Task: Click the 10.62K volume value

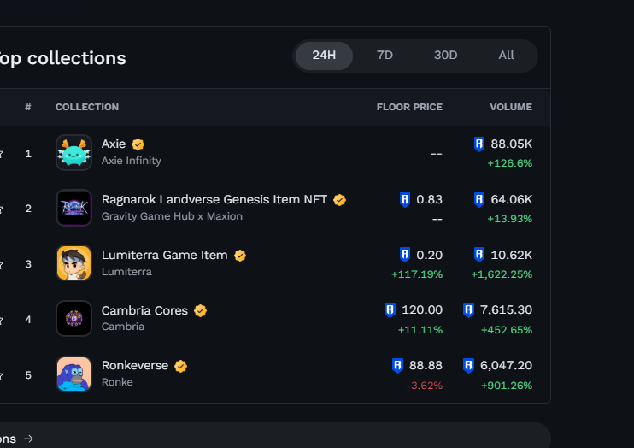Action: click(x=512, y=255)
